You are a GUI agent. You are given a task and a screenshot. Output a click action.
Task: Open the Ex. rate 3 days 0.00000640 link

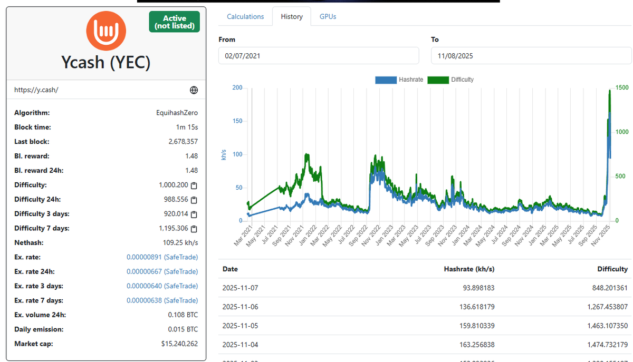(x=162, y=286)
